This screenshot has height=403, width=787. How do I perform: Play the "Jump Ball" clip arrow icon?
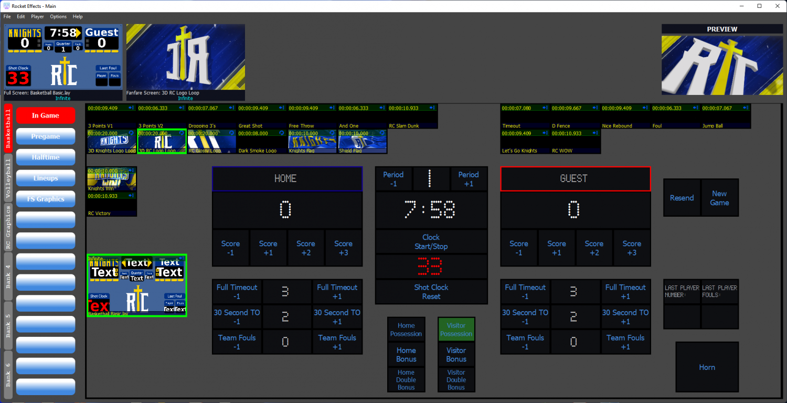(x=745, y=108)
